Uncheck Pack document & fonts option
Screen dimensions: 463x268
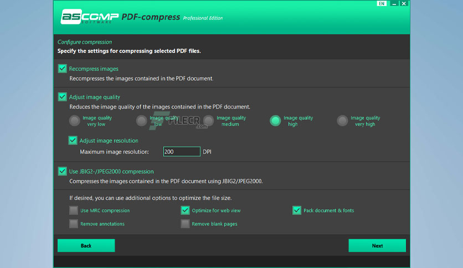click(297, 210)
